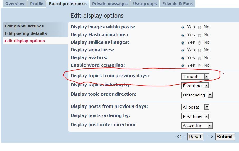Open the Profile tab

pyautogui.click(x=37, y=4)
